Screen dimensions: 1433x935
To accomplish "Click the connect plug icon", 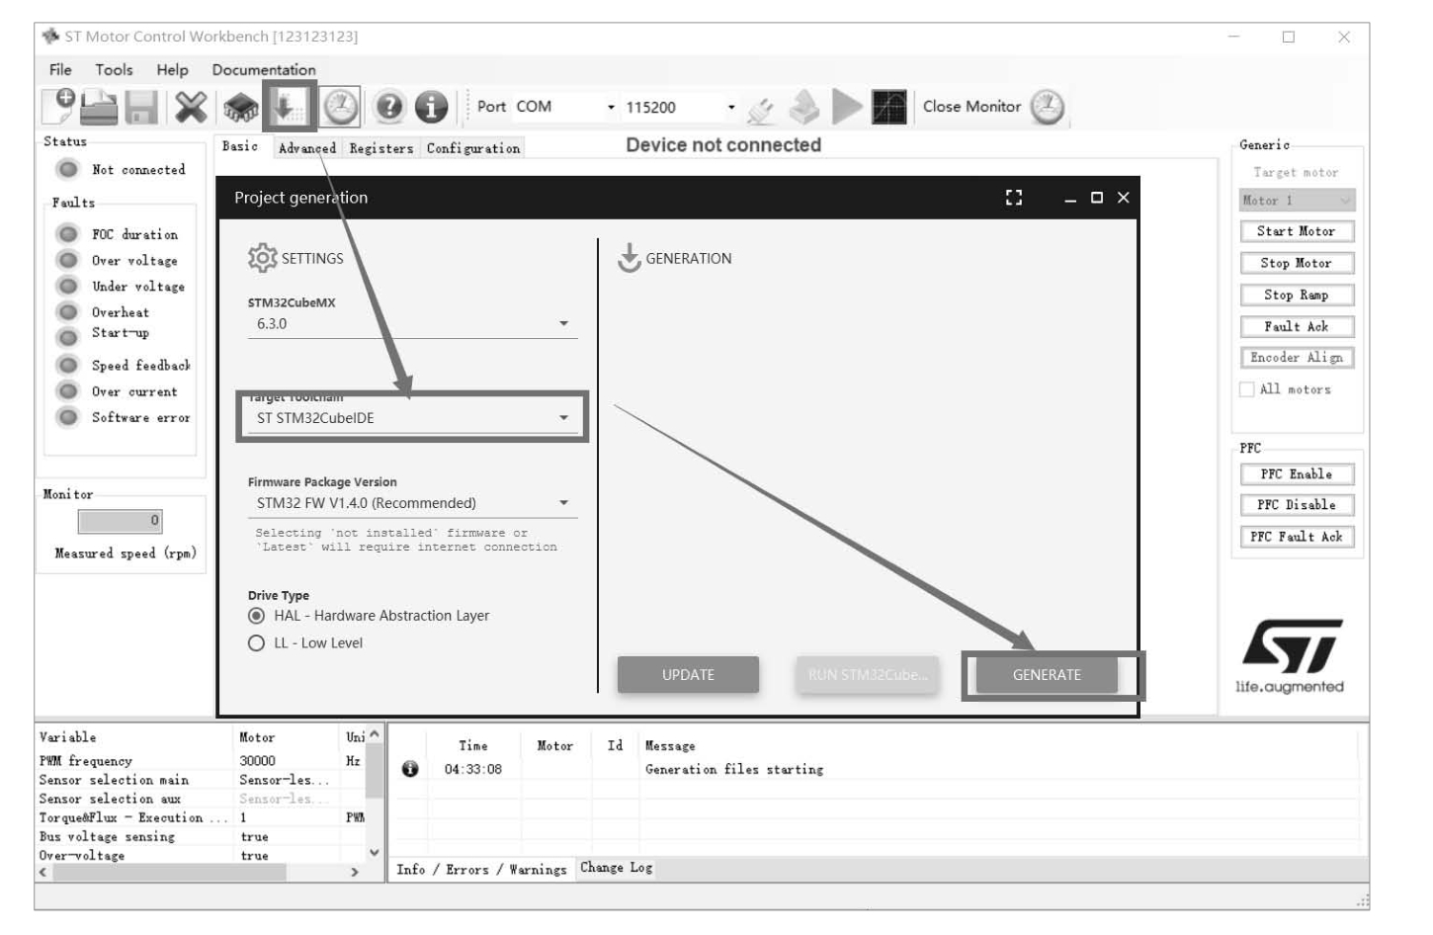I will [x=761, y=109].
